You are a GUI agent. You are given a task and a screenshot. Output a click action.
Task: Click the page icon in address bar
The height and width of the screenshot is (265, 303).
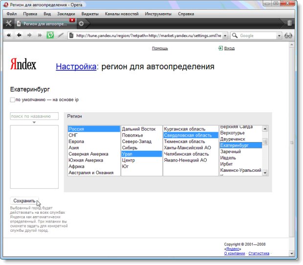pyautogui.click(x=71, y=36)
